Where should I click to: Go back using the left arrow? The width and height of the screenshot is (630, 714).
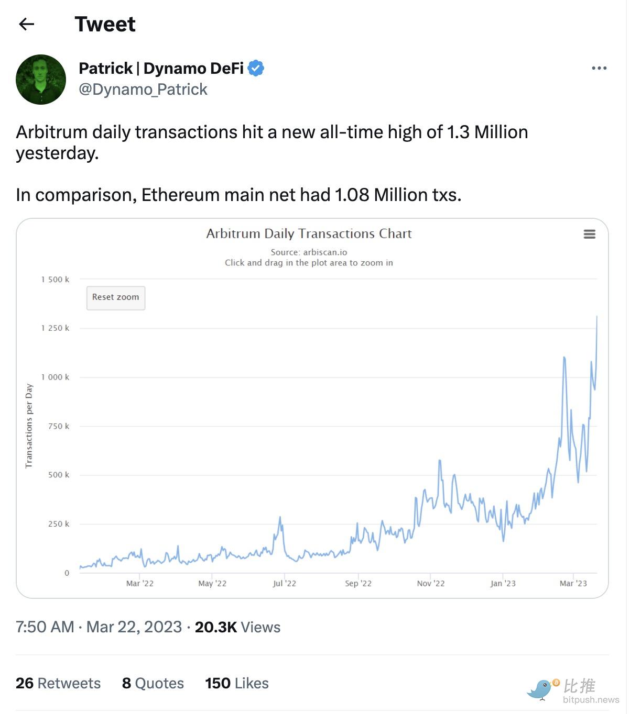tap(26, 24)
